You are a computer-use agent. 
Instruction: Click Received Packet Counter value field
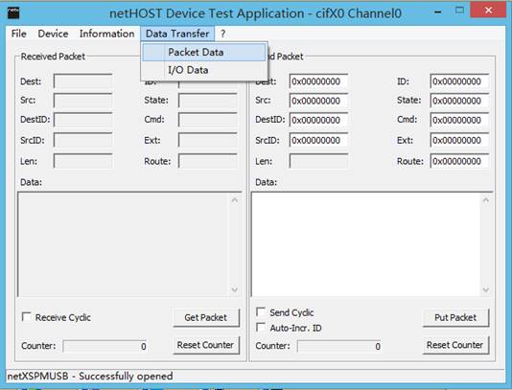pyautogui.click(x=105, y=346)
